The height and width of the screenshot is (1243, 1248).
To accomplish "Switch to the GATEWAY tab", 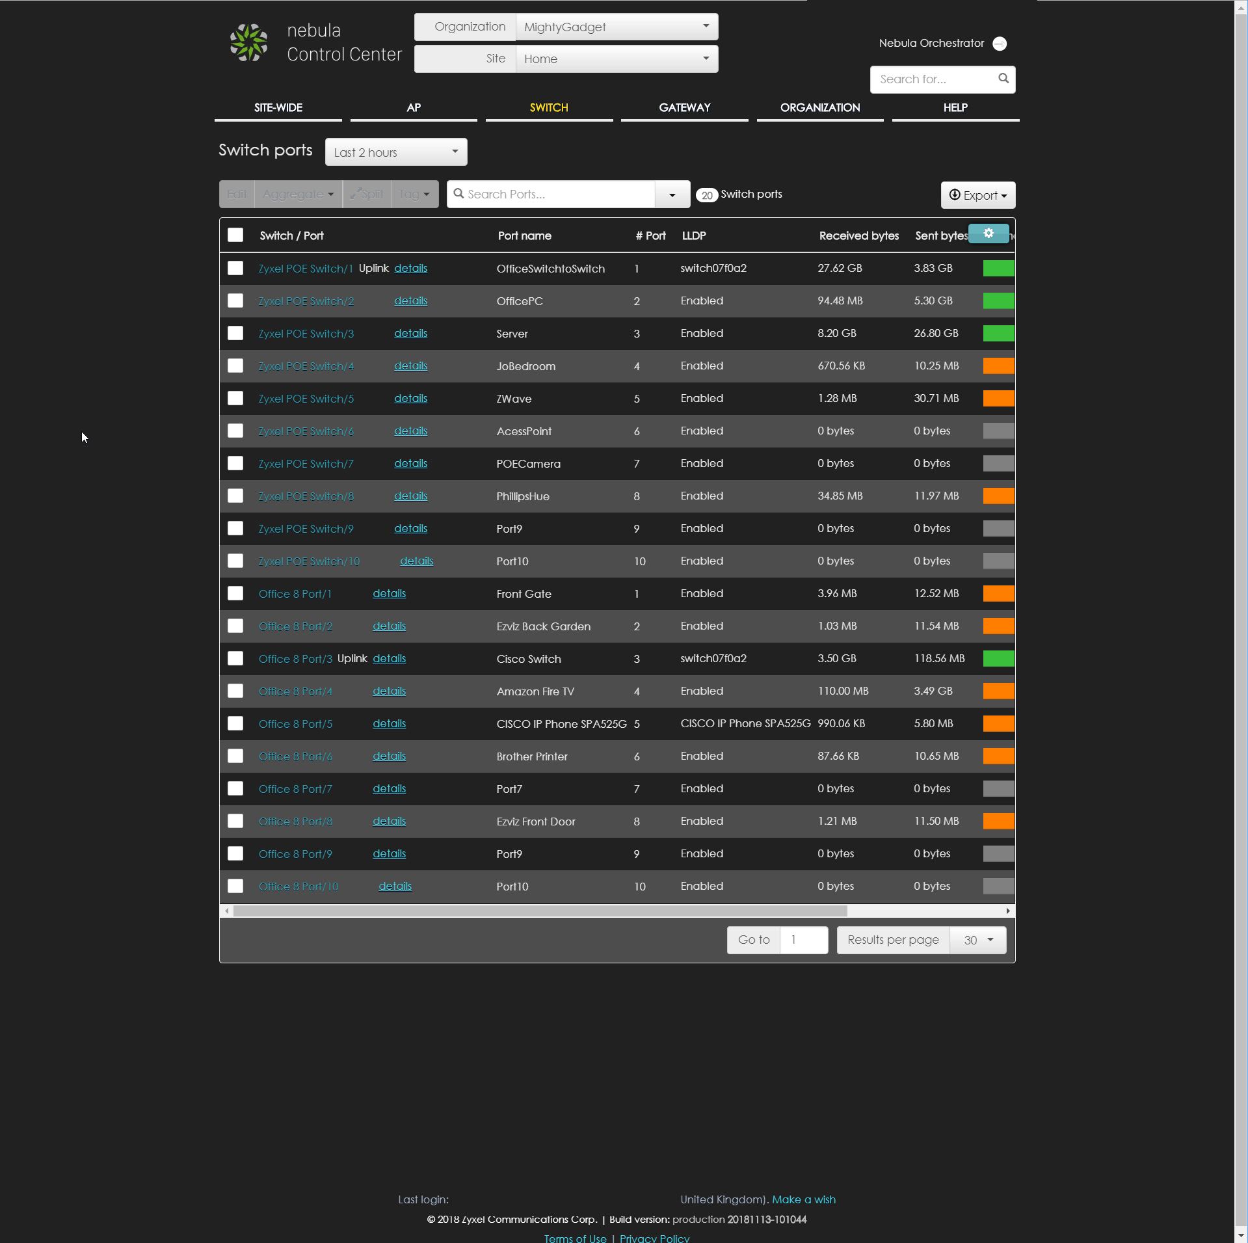I will click(x=684, y=108).
